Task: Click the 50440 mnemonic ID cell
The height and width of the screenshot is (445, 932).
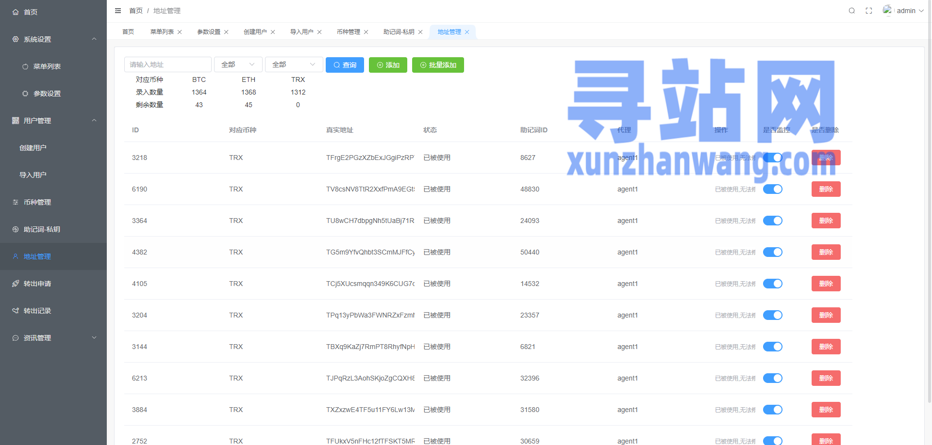Action: [530, 252]
